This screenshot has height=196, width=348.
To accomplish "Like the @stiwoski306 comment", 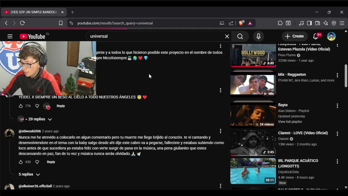I will [x=21, y=162].
